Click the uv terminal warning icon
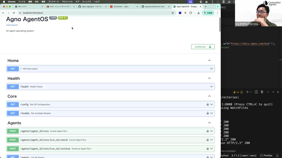Viewport: 282px width, 158px height. [x=241, y=92]
